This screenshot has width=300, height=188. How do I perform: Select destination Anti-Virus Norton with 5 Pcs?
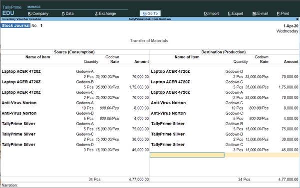pyautogui.click(x=168, y=113)
